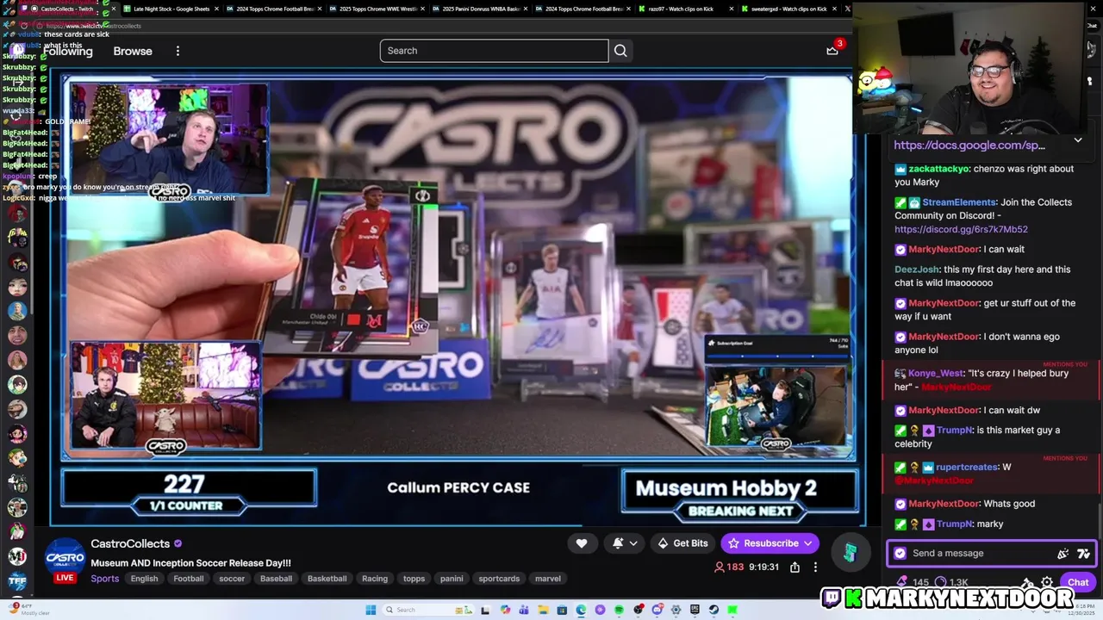Click the Twitch search magnifier button
1103x620 pixels.
click(620, 51)
